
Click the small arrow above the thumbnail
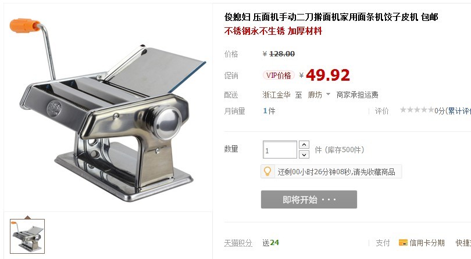pyautogui.click(x=28, y=217)
